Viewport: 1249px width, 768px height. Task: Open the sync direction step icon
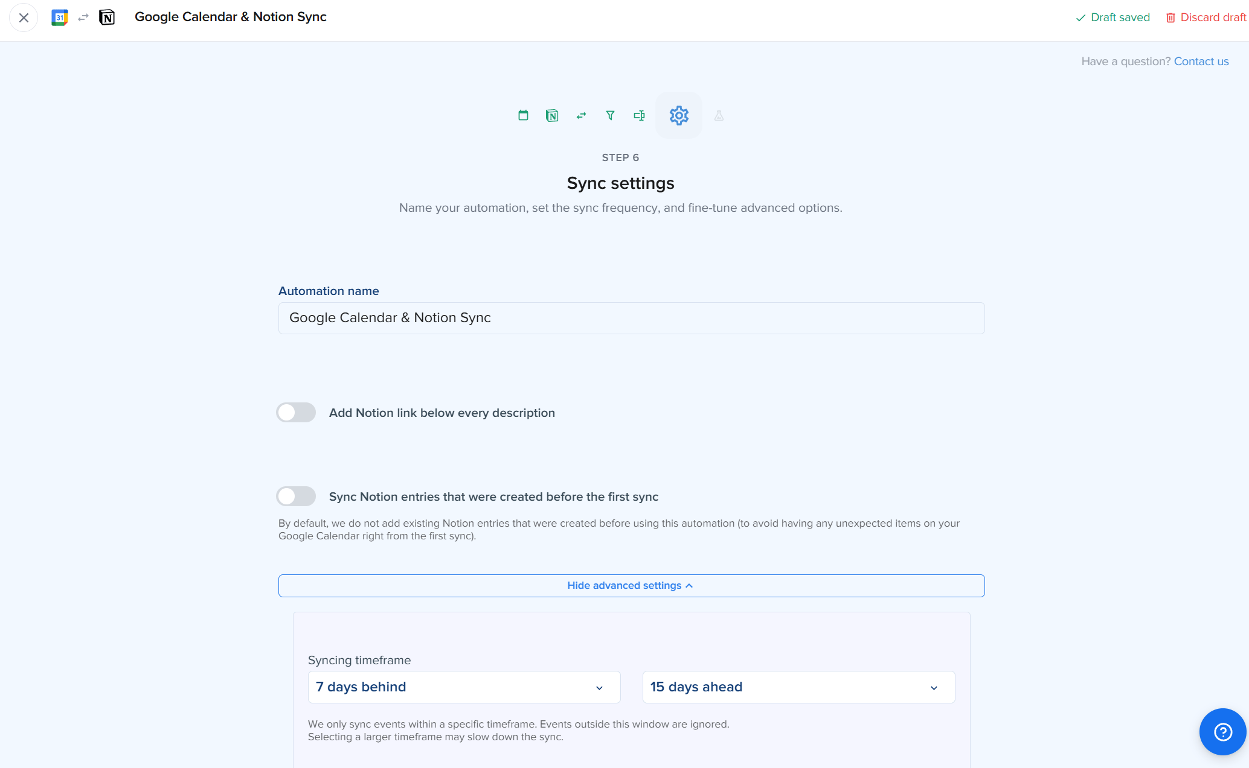pos(581,115)
